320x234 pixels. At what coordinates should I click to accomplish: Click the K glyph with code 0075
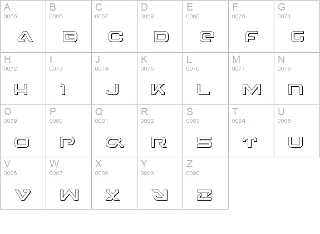point(158,89)
